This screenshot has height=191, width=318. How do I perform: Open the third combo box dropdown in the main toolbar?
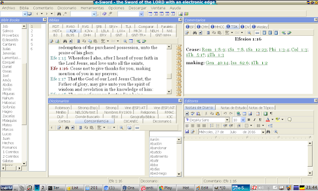pos(141,14)
